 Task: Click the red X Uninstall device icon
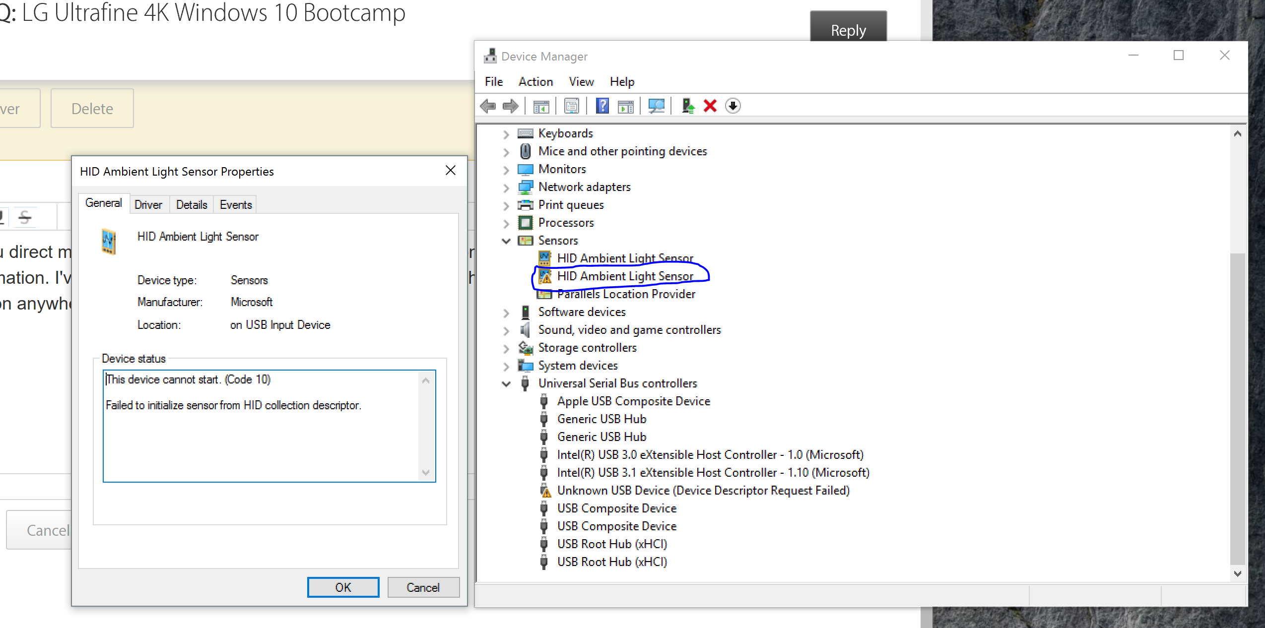coord(710,106)
